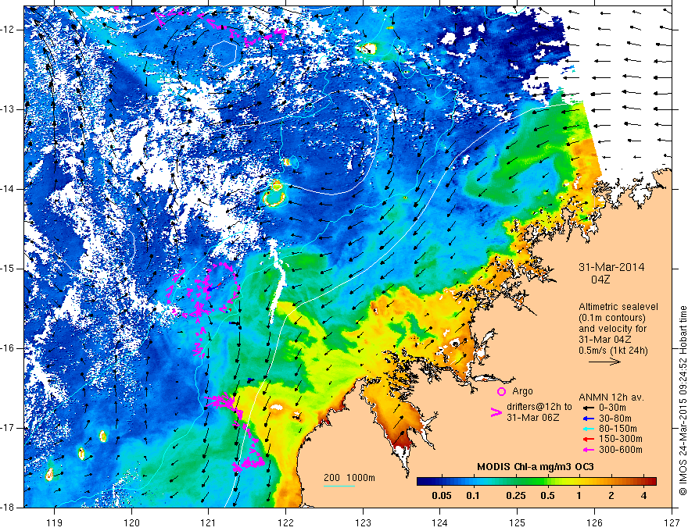The height and width of the screenshot is (531, 688).
Task: Click the '0.5m/s (1kt 24h)' text
Action: tap(613, 351)
